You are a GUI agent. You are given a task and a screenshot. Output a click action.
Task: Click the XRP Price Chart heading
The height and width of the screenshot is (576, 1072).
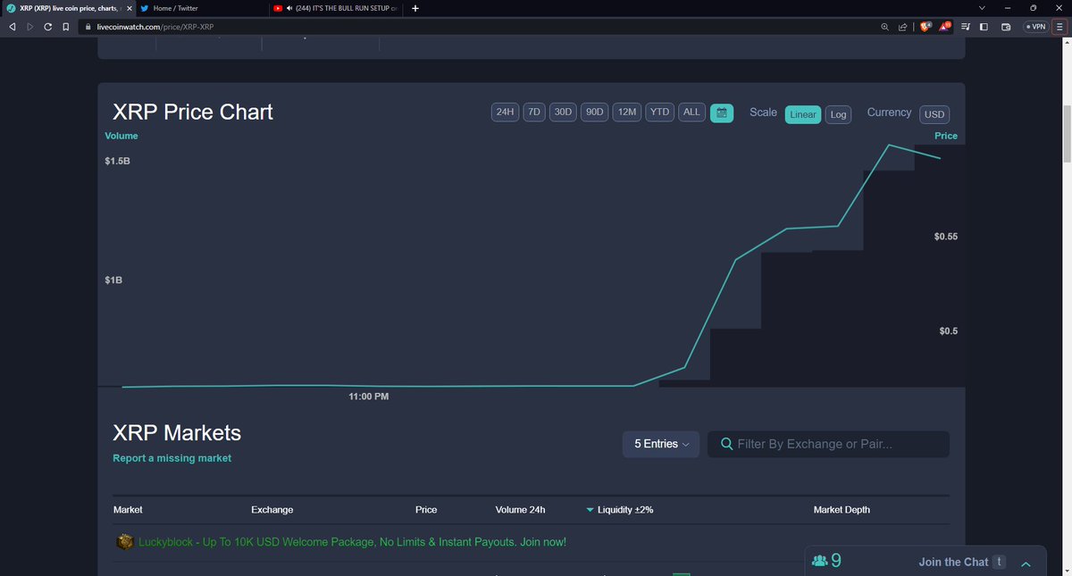point(193,112)
